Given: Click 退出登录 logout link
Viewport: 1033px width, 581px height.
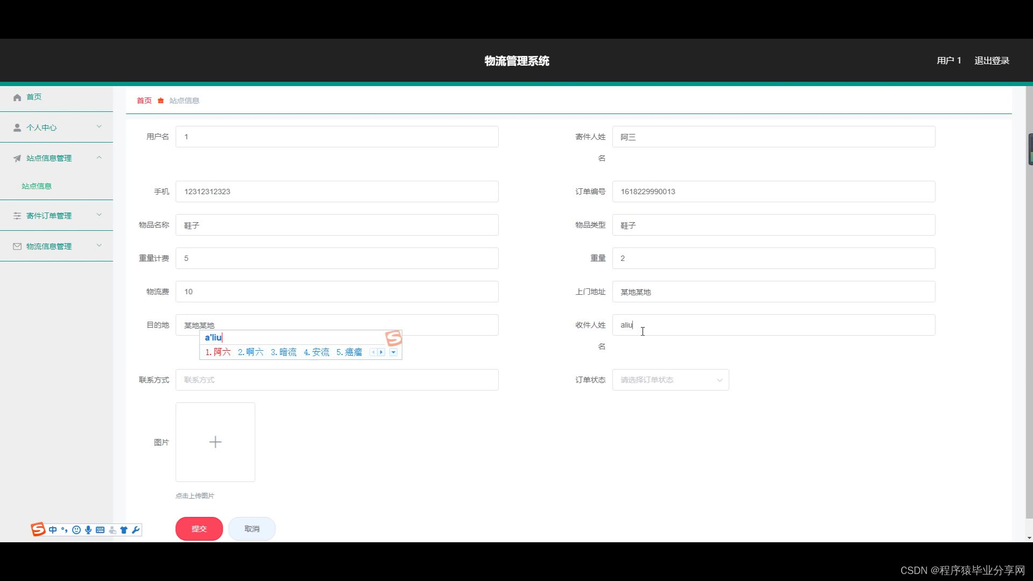Looking at the screenshot, I should [x=992, y=61].
